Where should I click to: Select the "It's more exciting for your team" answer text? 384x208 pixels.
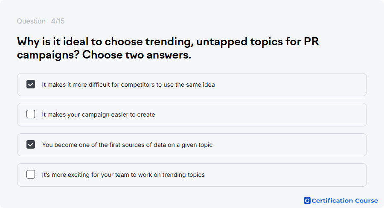(123, 175)
